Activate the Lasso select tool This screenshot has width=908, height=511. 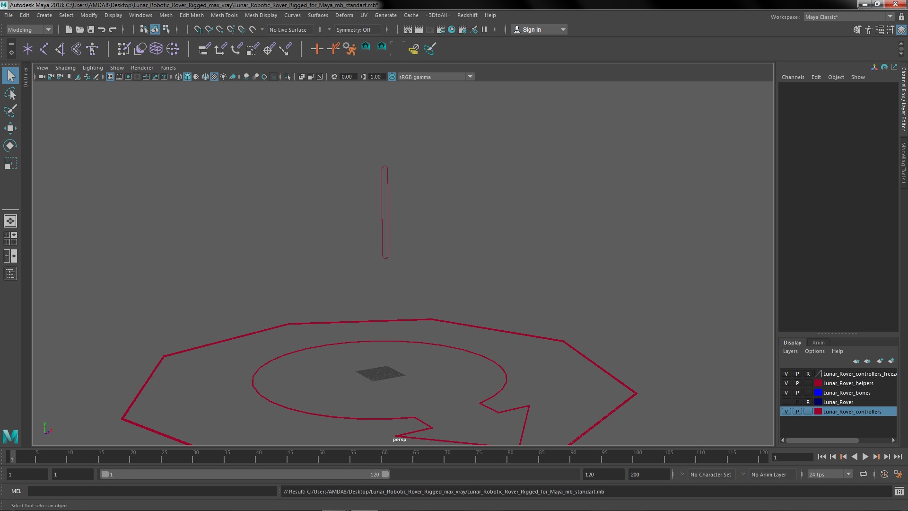pos(10,93)
